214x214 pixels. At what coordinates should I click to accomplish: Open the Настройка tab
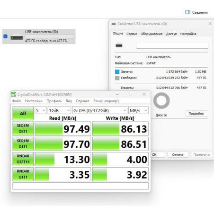point(188,34)
